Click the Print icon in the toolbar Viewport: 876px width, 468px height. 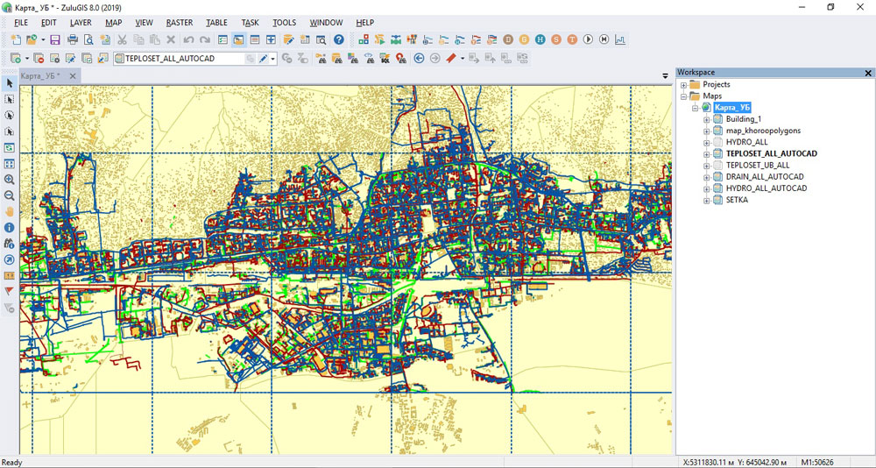tap(73, 39)
